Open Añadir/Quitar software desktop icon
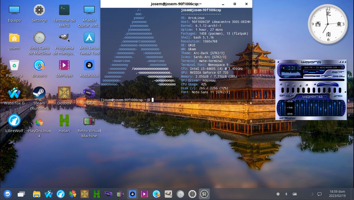The width and height of the screenshot is (354, 200). point(89,16)
